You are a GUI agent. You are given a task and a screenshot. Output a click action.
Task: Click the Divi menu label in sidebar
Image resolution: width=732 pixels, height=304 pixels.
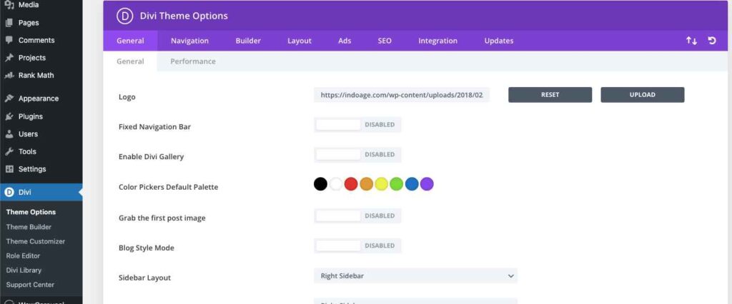coord(25,192)
